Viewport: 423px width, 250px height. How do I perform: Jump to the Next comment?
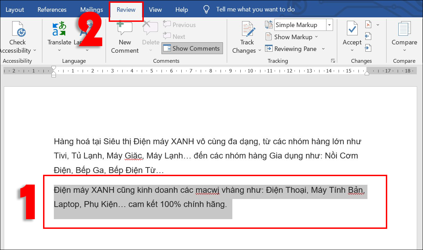tap(174, 36)
